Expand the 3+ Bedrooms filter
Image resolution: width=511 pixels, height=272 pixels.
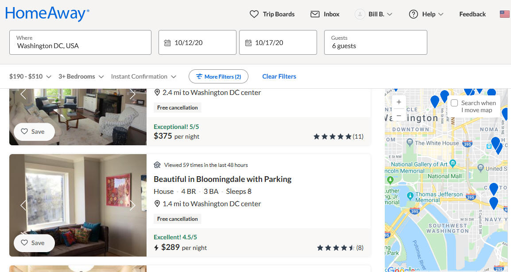(x=81, y=76)
